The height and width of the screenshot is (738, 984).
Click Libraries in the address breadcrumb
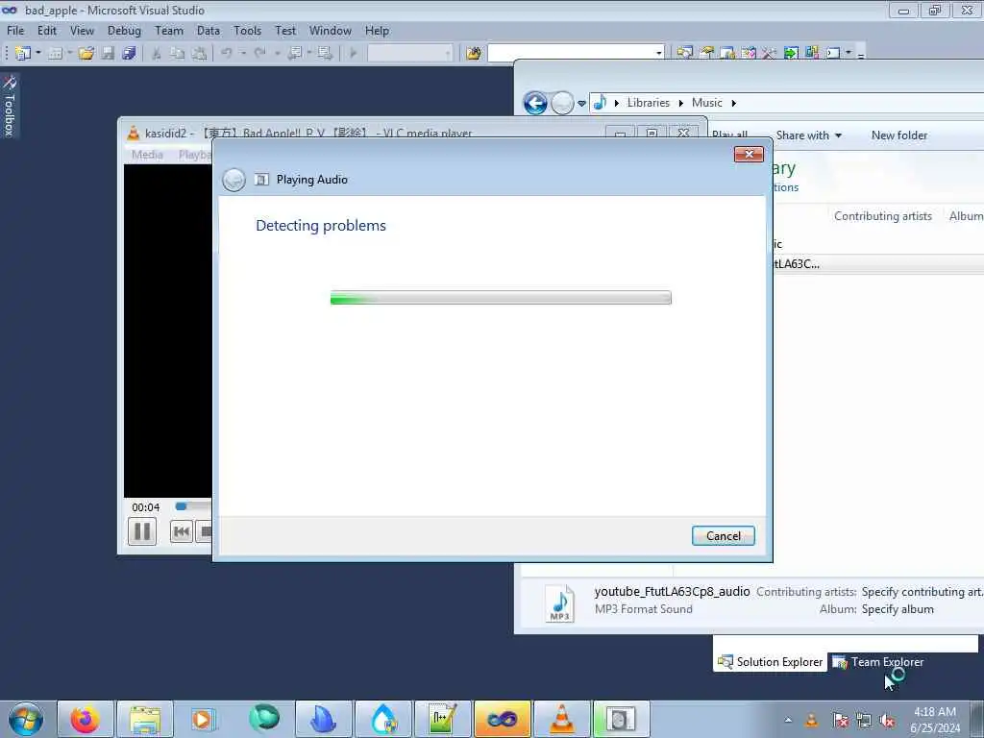point(649,103)
